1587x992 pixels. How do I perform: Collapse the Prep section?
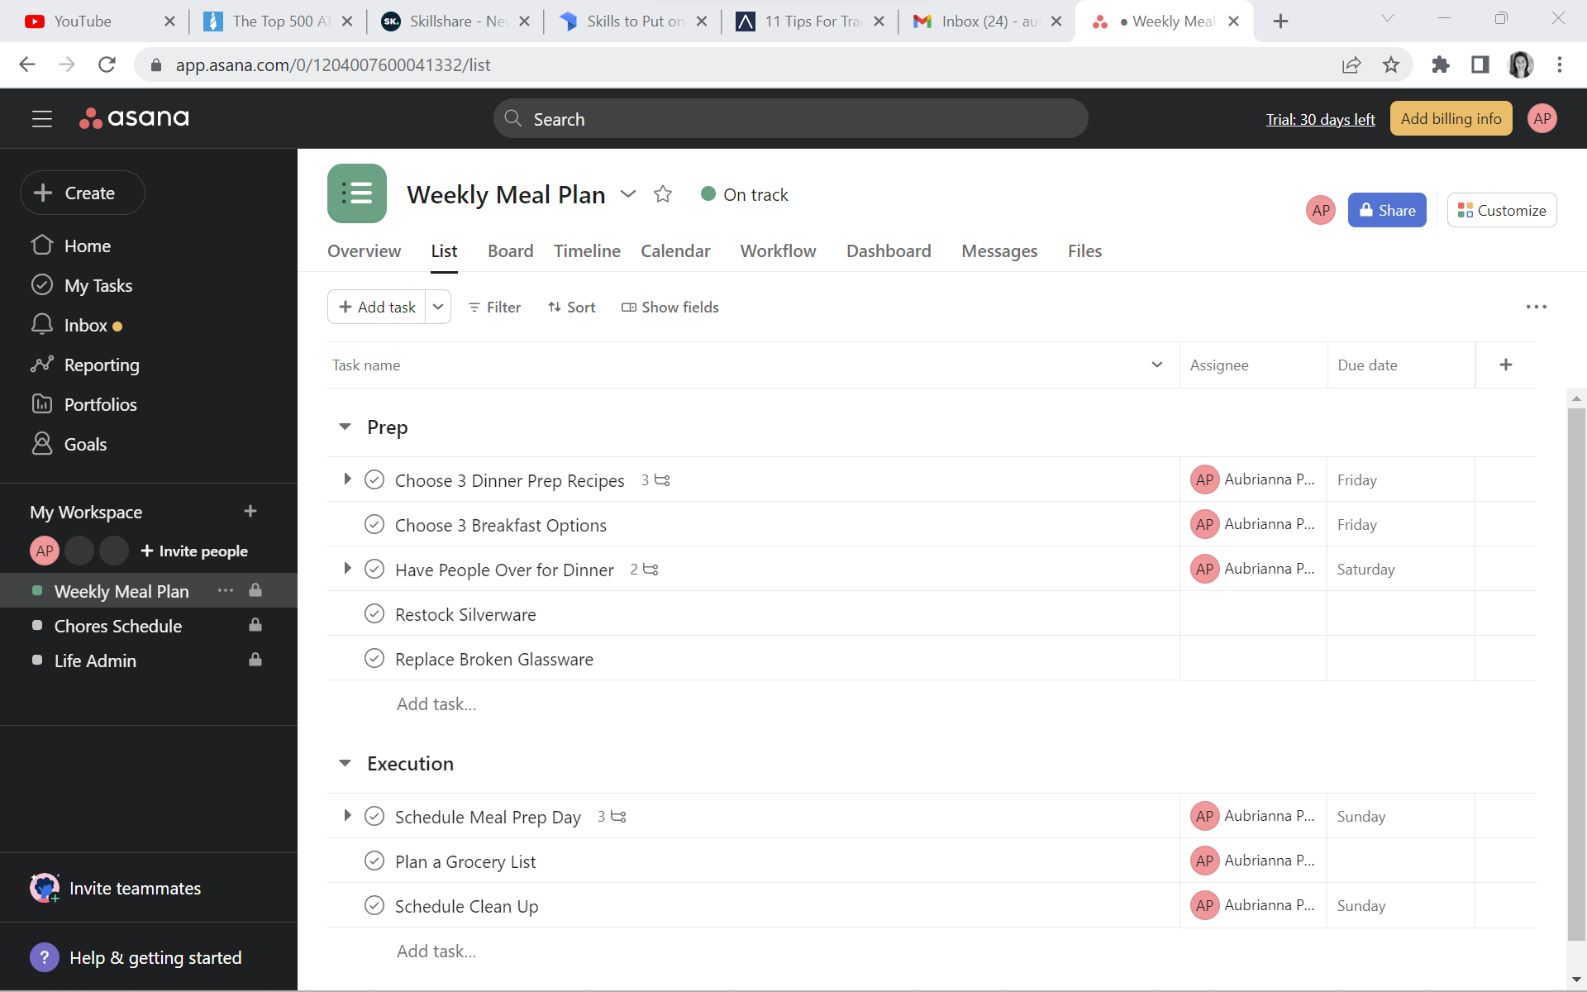[345, 427]
